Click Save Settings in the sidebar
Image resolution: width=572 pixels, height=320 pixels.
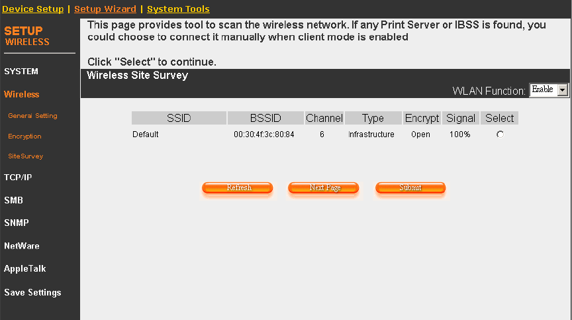32,293
